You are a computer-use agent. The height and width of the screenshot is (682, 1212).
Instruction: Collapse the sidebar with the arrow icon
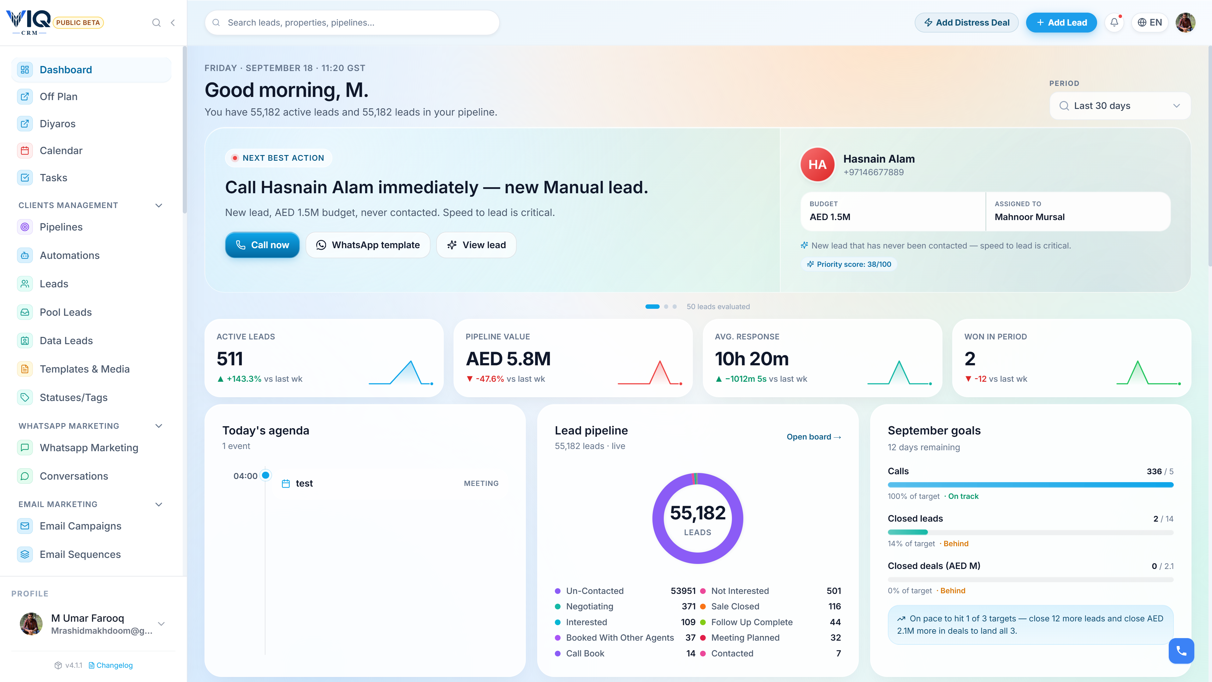pos(173,23)
